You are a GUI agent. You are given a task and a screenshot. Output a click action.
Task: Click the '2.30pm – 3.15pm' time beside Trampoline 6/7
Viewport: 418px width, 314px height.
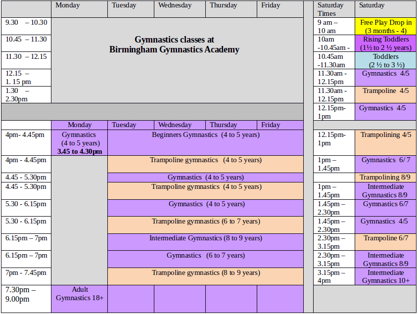[334, 242]
